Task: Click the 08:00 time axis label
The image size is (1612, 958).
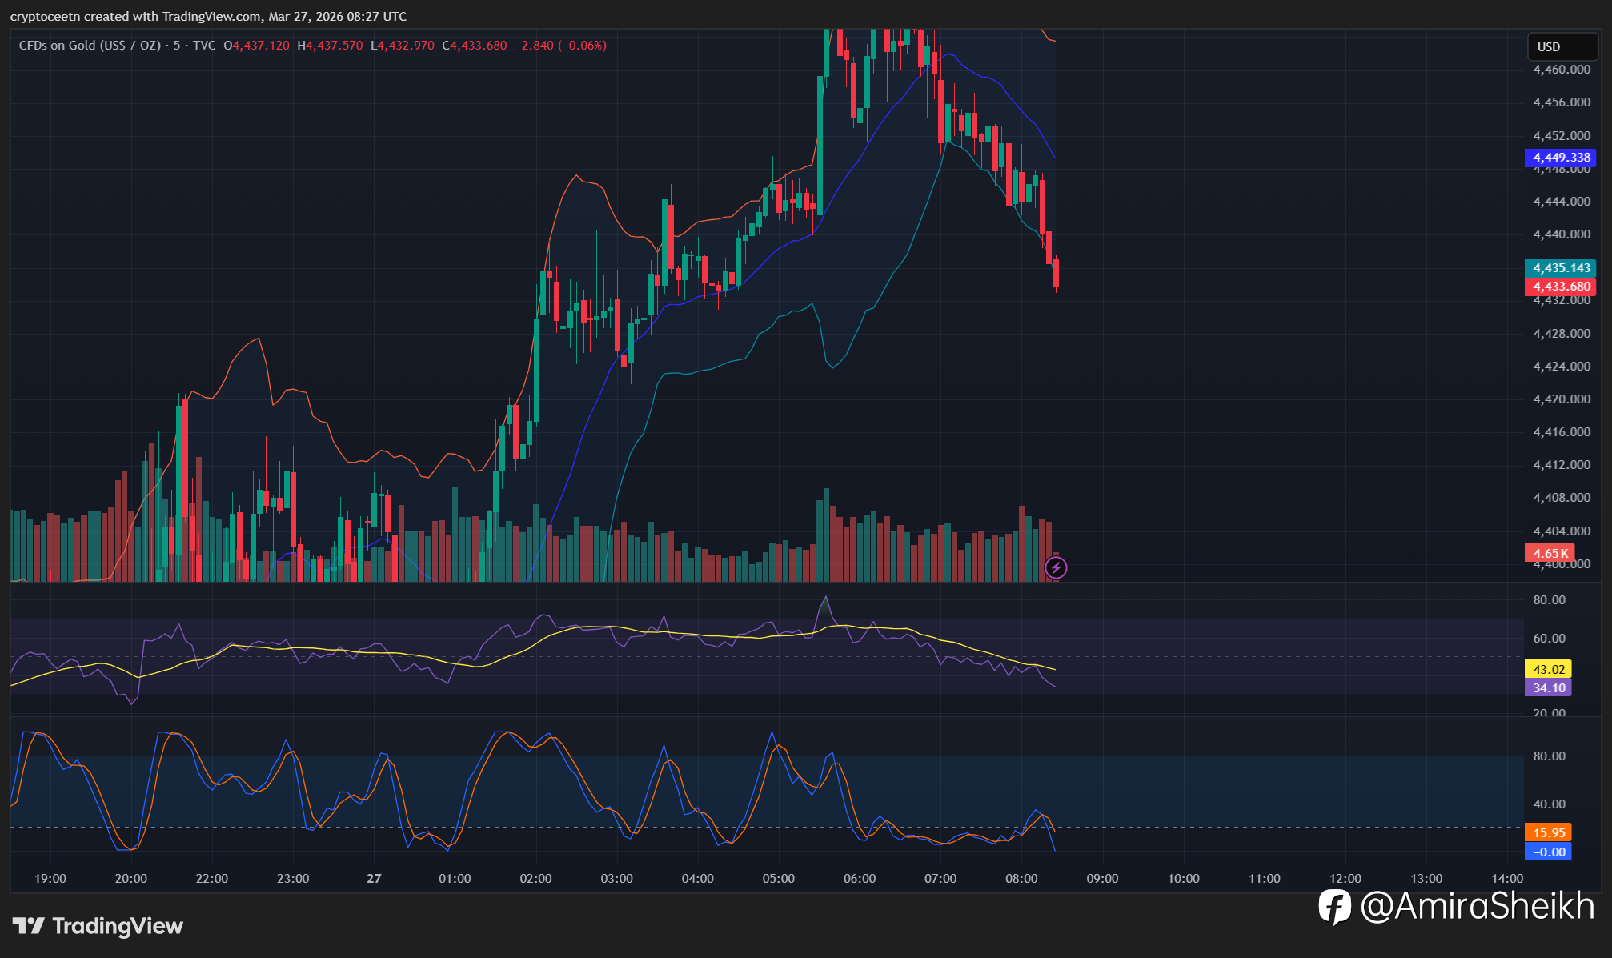Action: (1021, 879)
